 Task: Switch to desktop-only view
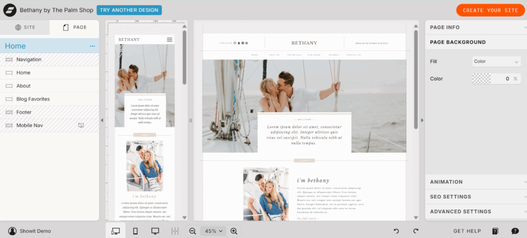point(155,231)
